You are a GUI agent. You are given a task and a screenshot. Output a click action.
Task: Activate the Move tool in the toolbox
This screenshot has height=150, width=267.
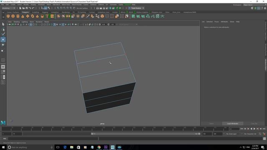pyautogui.click(x=3, y=40)
